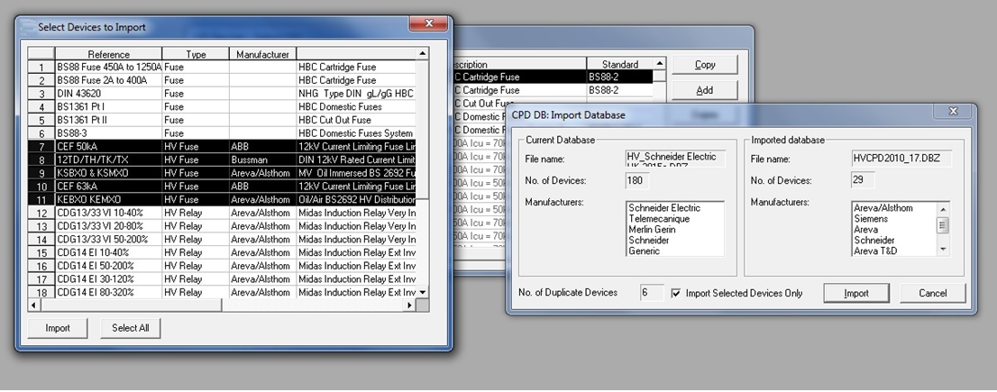Cancel the Import Database dialog
Screen dimensions: 997x392
click(x=933, y=293)
